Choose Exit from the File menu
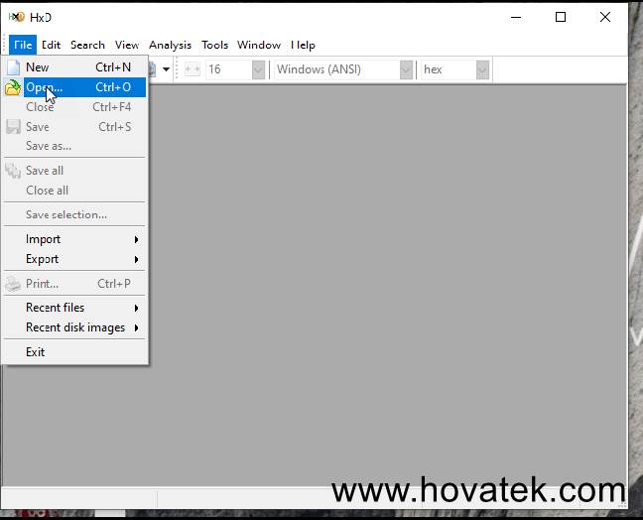This screenshot has height=520, width=643. pos(75,352)
